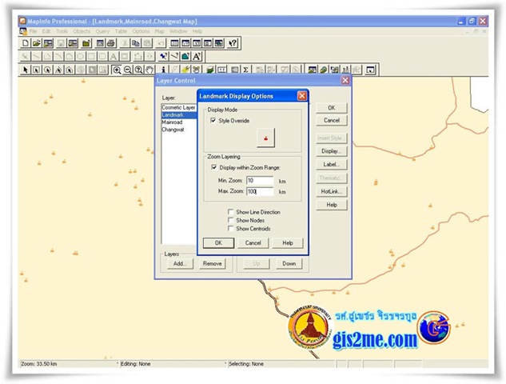Screen dimensions: 506x384
Task: Select the Landmark layer row
Action: pos(179,115)
